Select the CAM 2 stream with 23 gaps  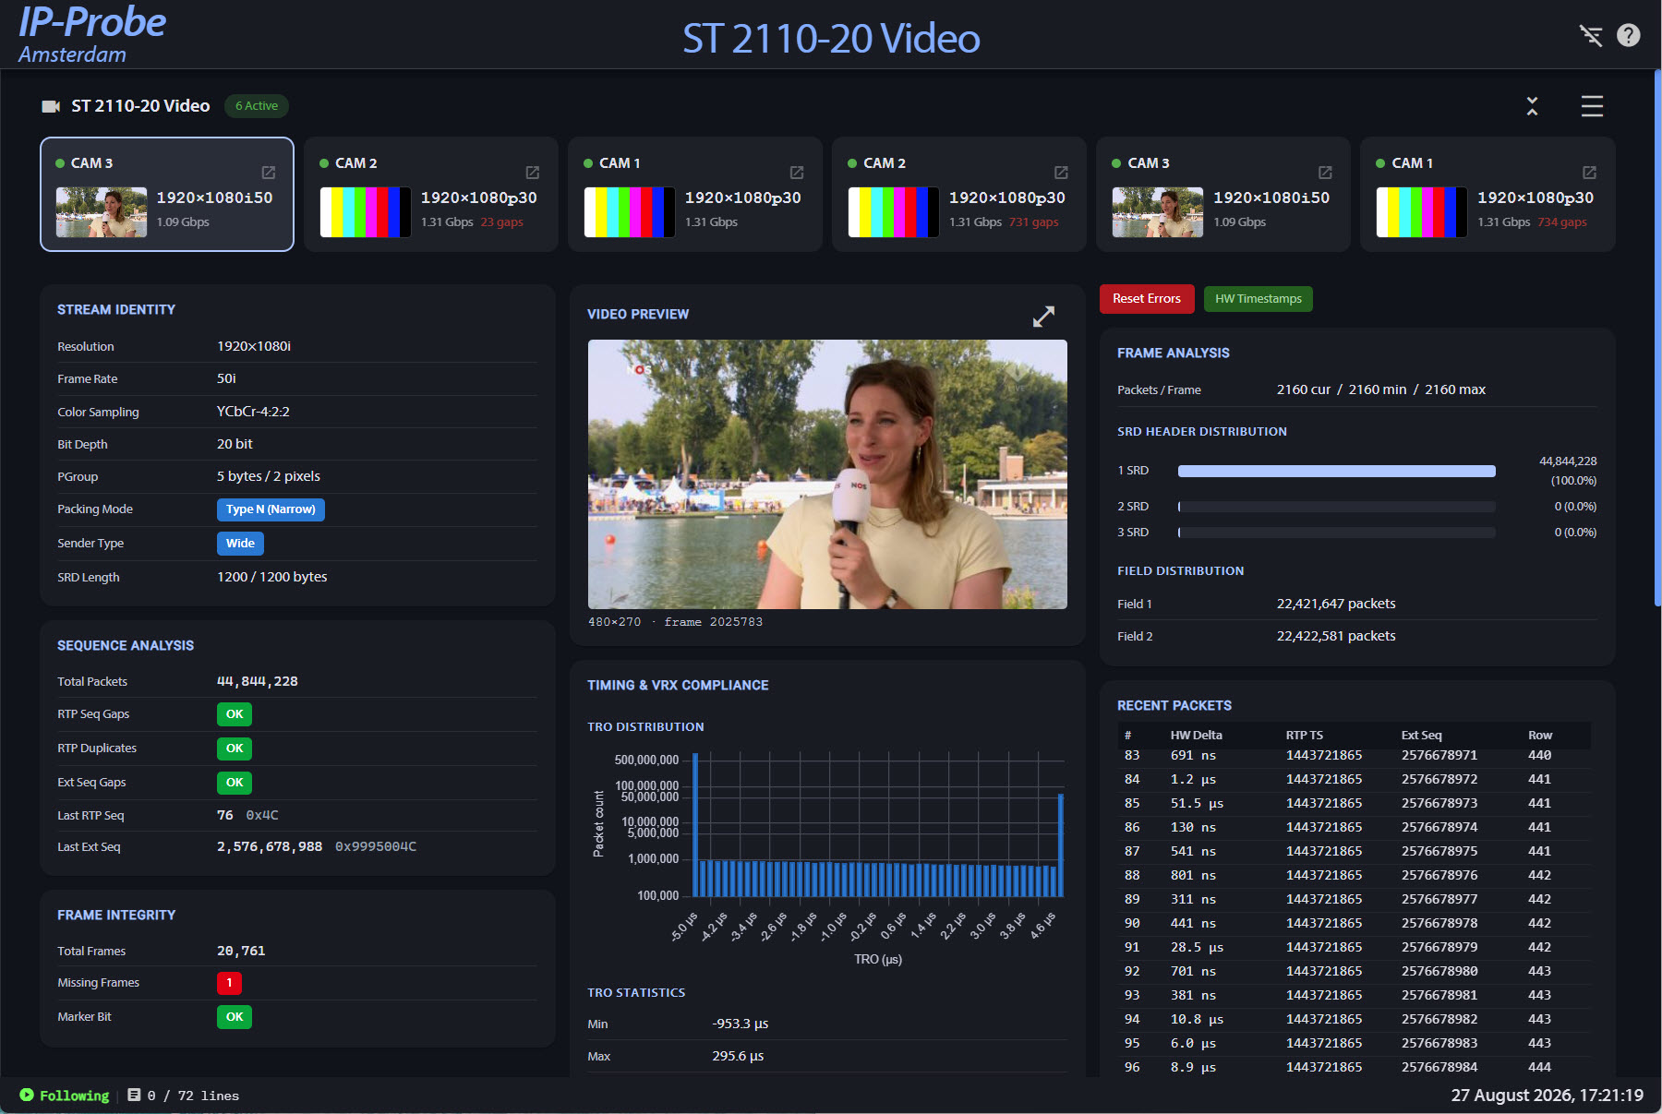431,195
